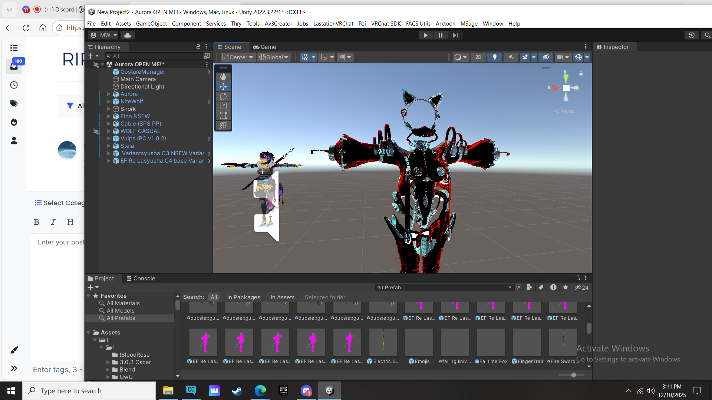Open the Poi menu
712x400 pixels.
pyautogui.click(x=362, y=23)
